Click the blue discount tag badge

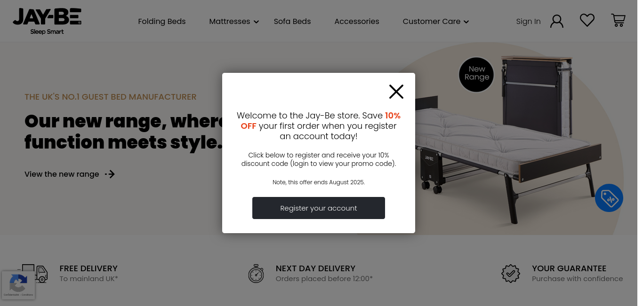pyautogui.click(x=609, y=198)
